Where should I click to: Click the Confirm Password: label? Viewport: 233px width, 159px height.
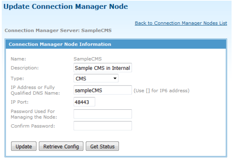click(33, 126)
